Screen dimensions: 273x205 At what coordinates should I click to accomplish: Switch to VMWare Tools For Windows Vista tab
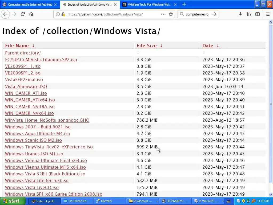[x=150, y=5]
